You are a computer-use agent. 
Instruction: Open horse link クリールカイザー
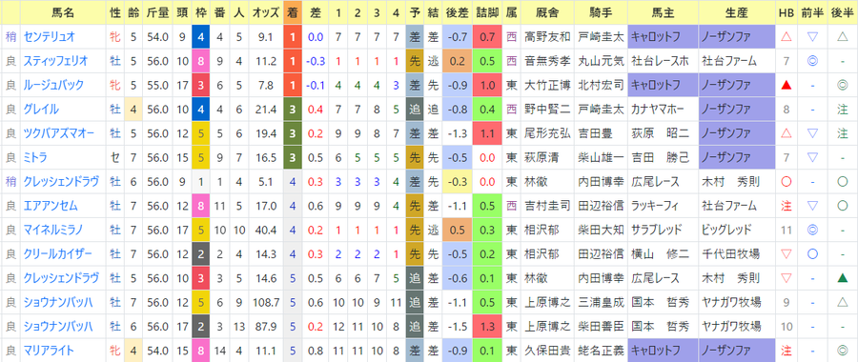coord(57,254)
